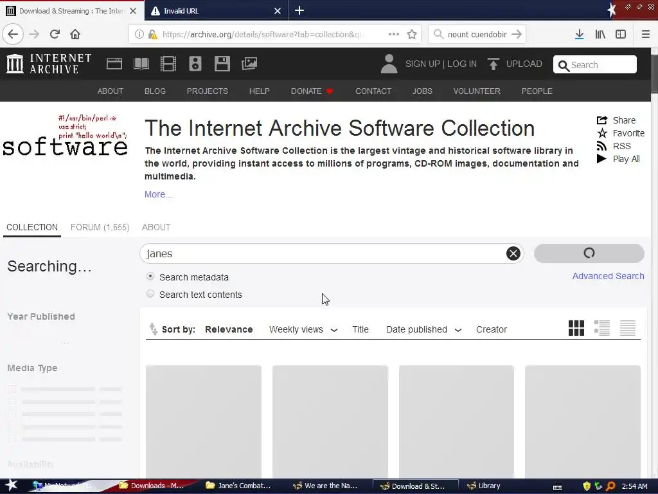Image resolution: width=658 pixels, height=494 pixels.
Task: Open the Video film icon
Action: pyautogui.click(x=168, y=64)
